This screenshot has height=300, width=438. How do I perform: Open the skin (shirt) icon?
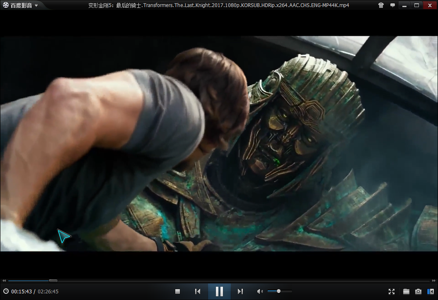(x=381, y=5)
